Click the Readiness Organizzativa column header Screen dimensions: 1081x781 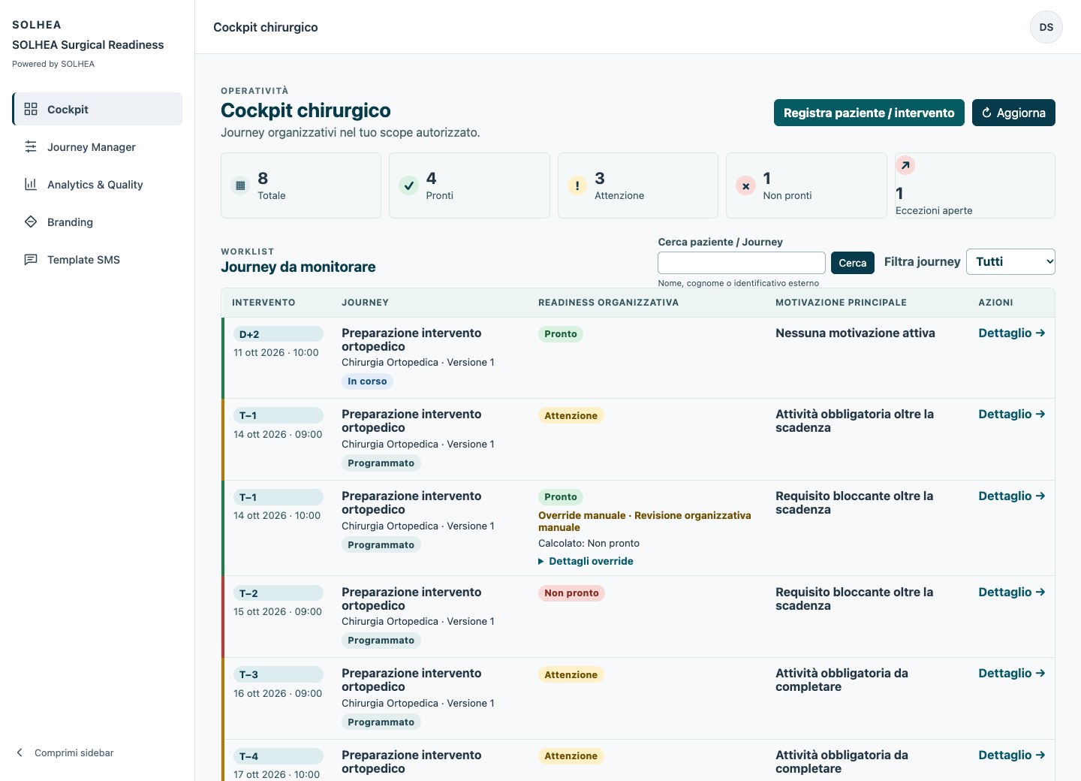pos(608,303)
